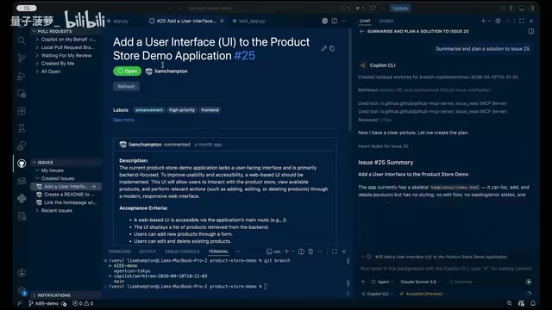Click the issue editor vertical scrollbar

[x=350, y=80]
